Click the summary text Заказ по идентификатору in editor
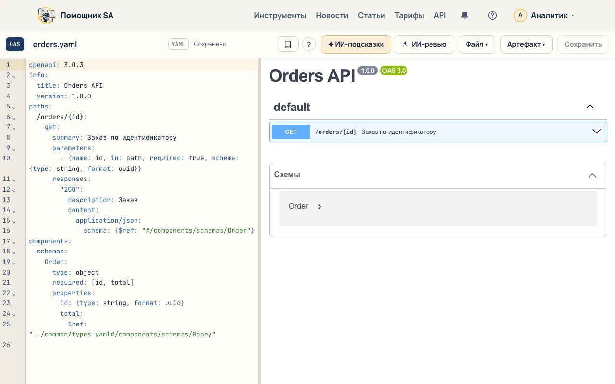615x384 pixels. point(132,137)
